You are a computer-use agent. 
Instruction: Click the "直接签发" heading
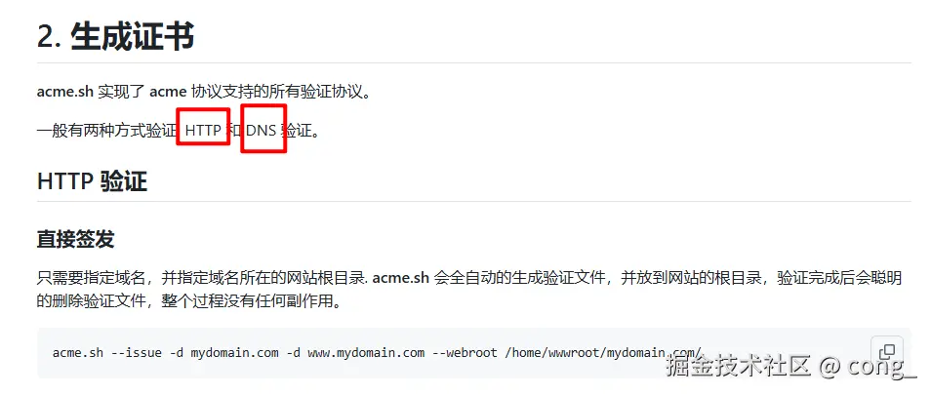75,239
